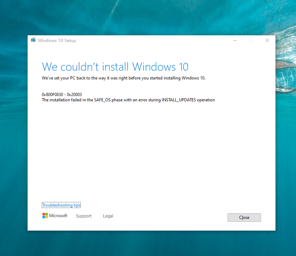This screenshot has height=256, width=296.
Task: Click the Windows 10 Setup title bar icon
Action: point(33,40)
